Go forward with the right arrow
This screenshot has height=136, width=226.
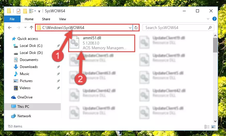point(18,28)
